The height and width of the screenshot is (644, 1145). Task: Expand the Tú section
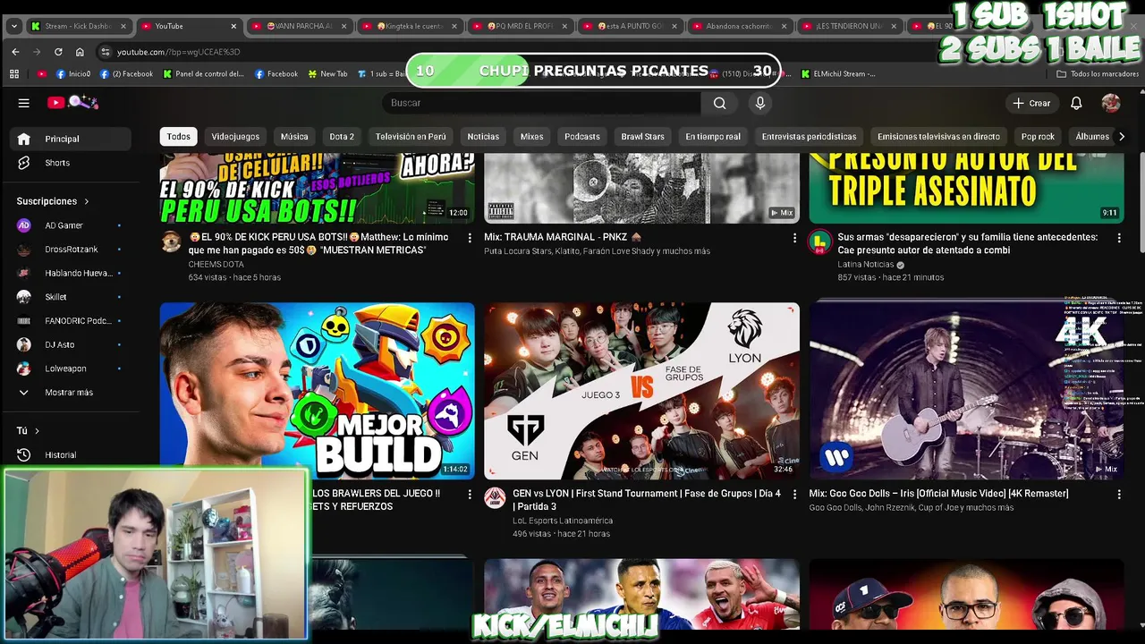pyautogui.click(x=30, y=430)
